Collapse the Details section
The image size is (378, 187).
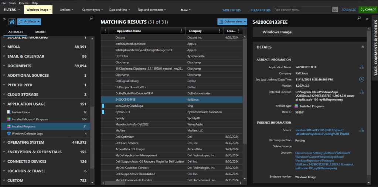(362, 47)
